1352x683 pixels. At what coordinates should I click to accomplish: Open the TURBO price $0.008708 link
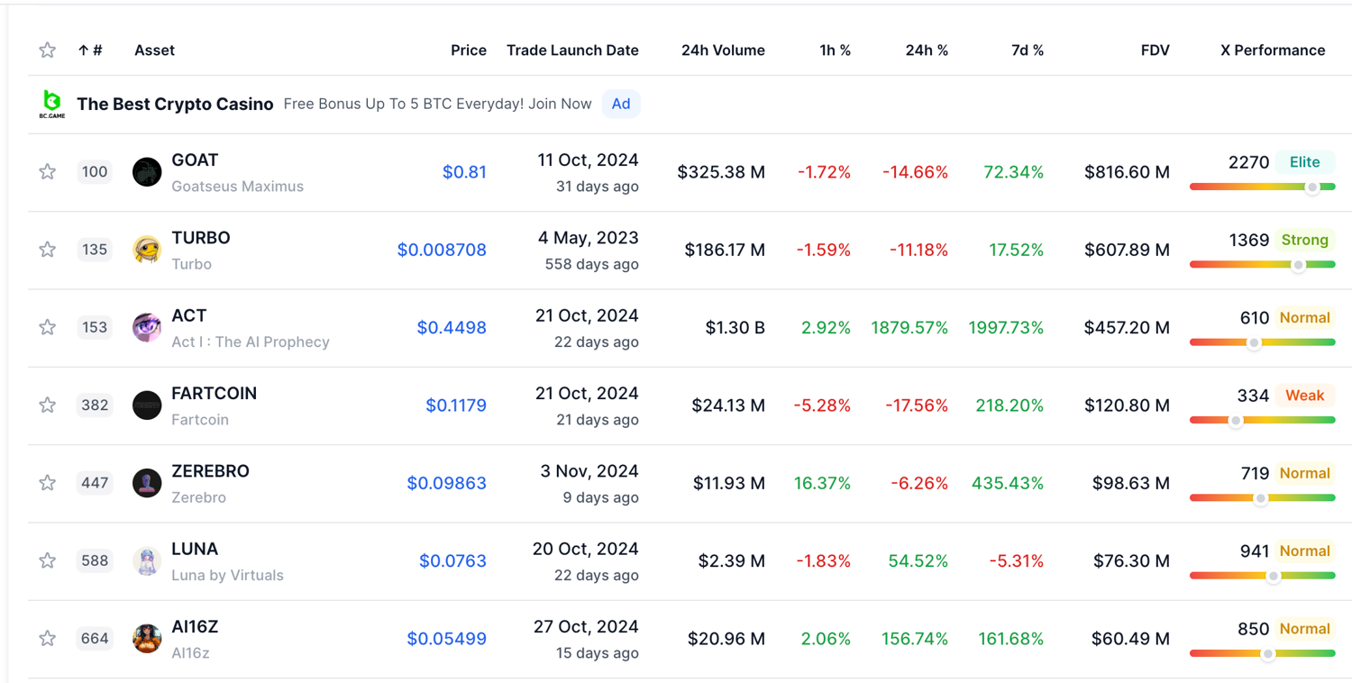pos(442,250)
